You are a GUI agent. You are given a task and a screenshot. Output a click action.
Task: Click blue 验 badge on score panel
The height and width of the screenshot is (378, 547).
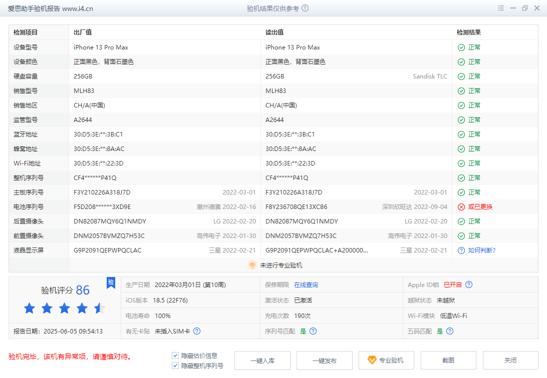coord(111,283)
